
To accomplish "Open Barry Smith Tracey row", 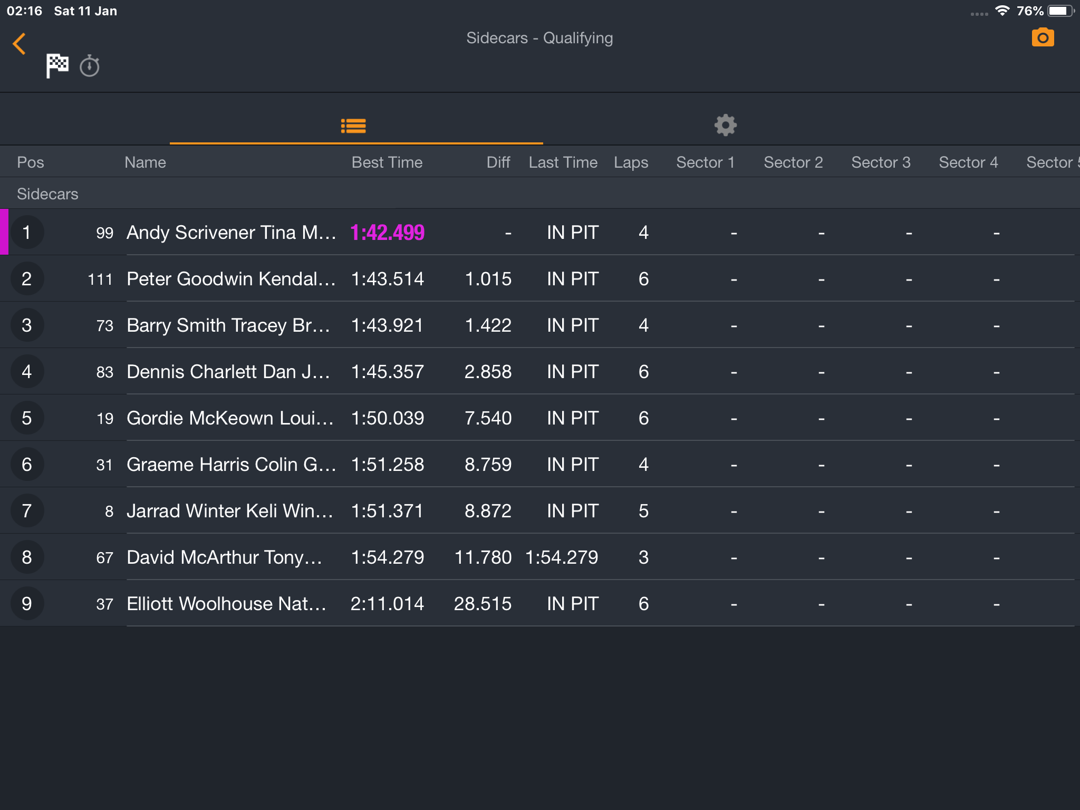I will point(540,325).
